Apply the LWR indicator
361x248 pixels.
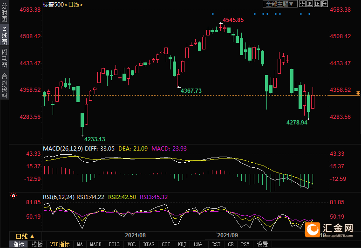pos(198,244)
